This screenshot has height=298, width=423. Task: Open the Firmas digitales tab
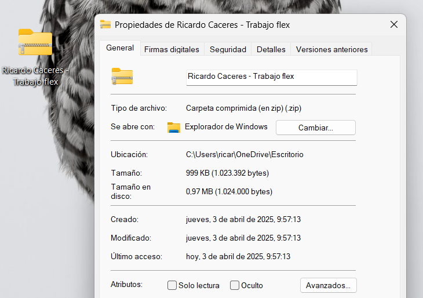point(172,49)
